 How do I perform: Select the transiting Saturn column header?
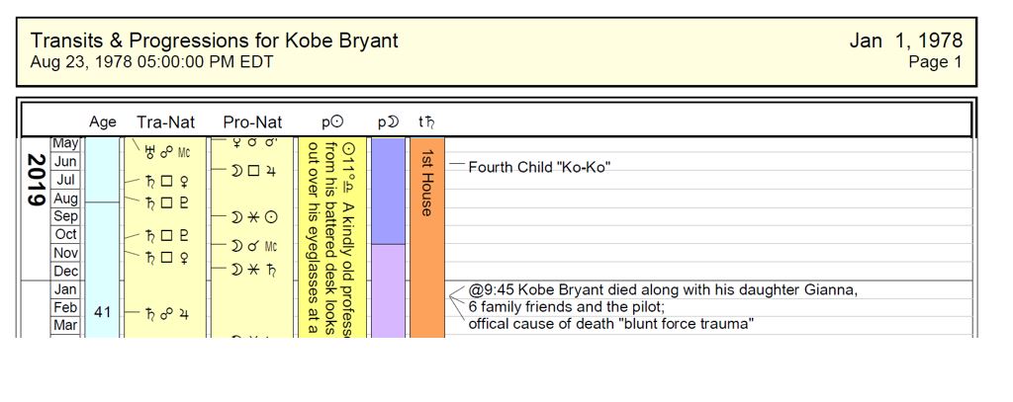426,122
